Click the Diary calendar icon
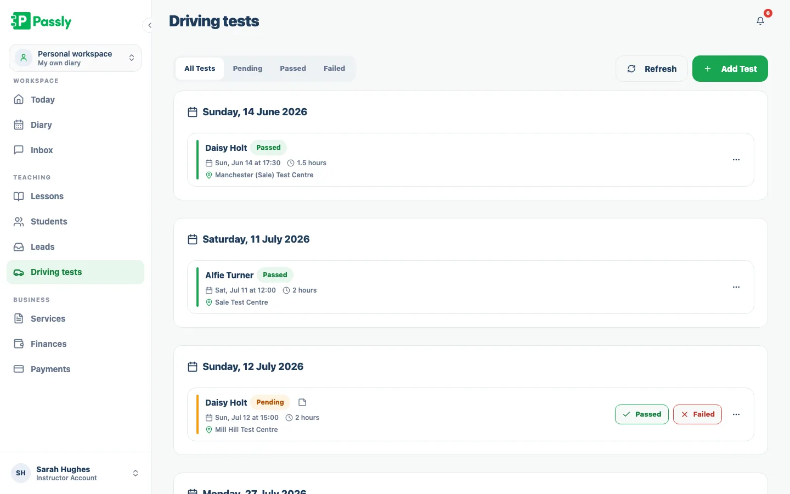 click(x=19, y=125)
